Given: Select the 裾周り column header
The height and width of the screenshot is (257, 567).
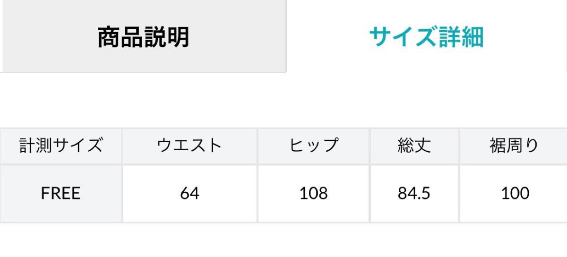Looking at the screenshot, I should tap(514, 146).
